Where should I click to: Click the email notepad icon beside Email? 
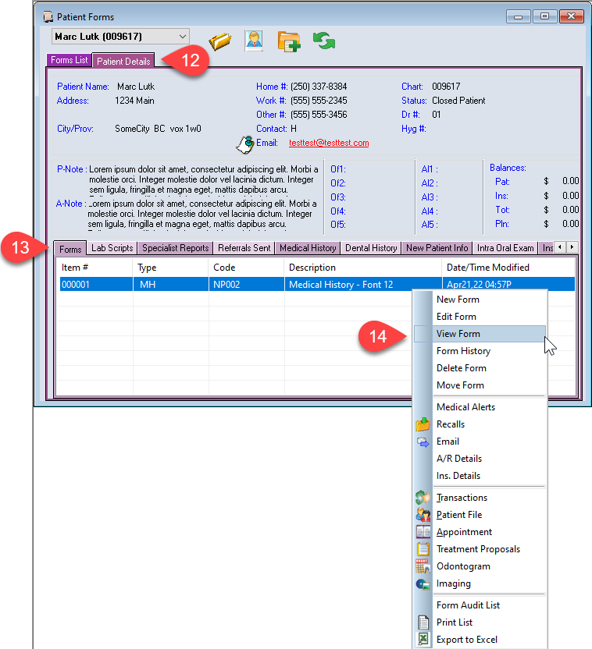coord(245,144)
